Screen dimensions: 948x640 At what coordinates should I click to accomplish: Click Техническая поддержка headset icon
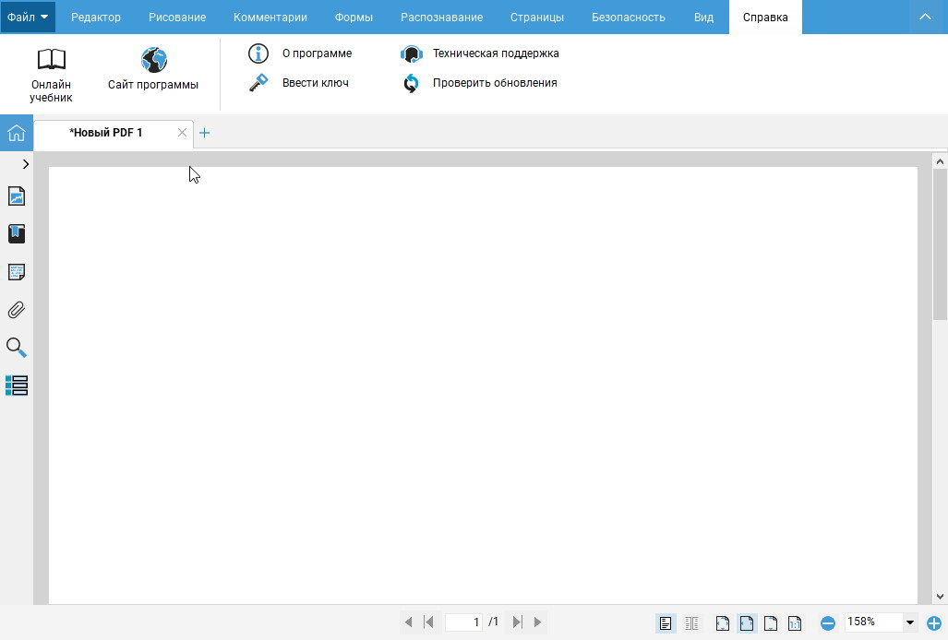coord(411,53)
